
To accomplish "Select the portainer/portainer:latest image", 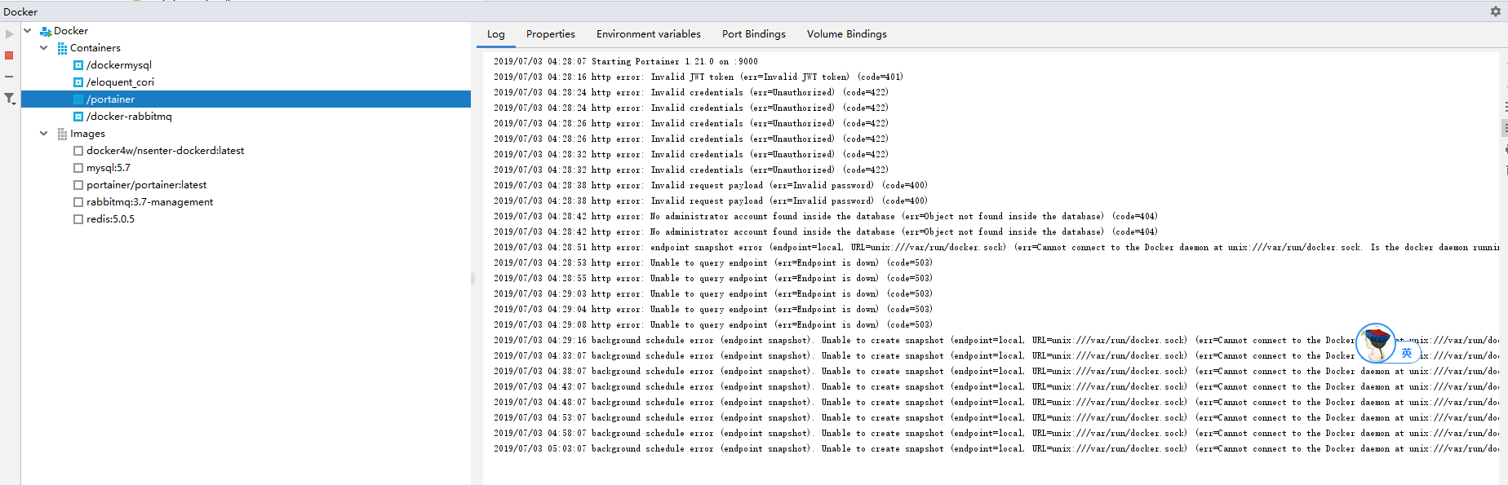I will point(147,185).
